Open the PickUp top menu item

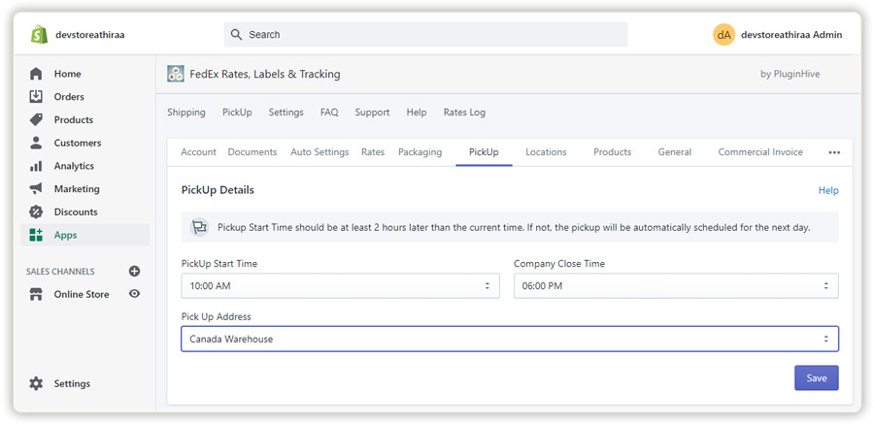(x=237, y=112)
